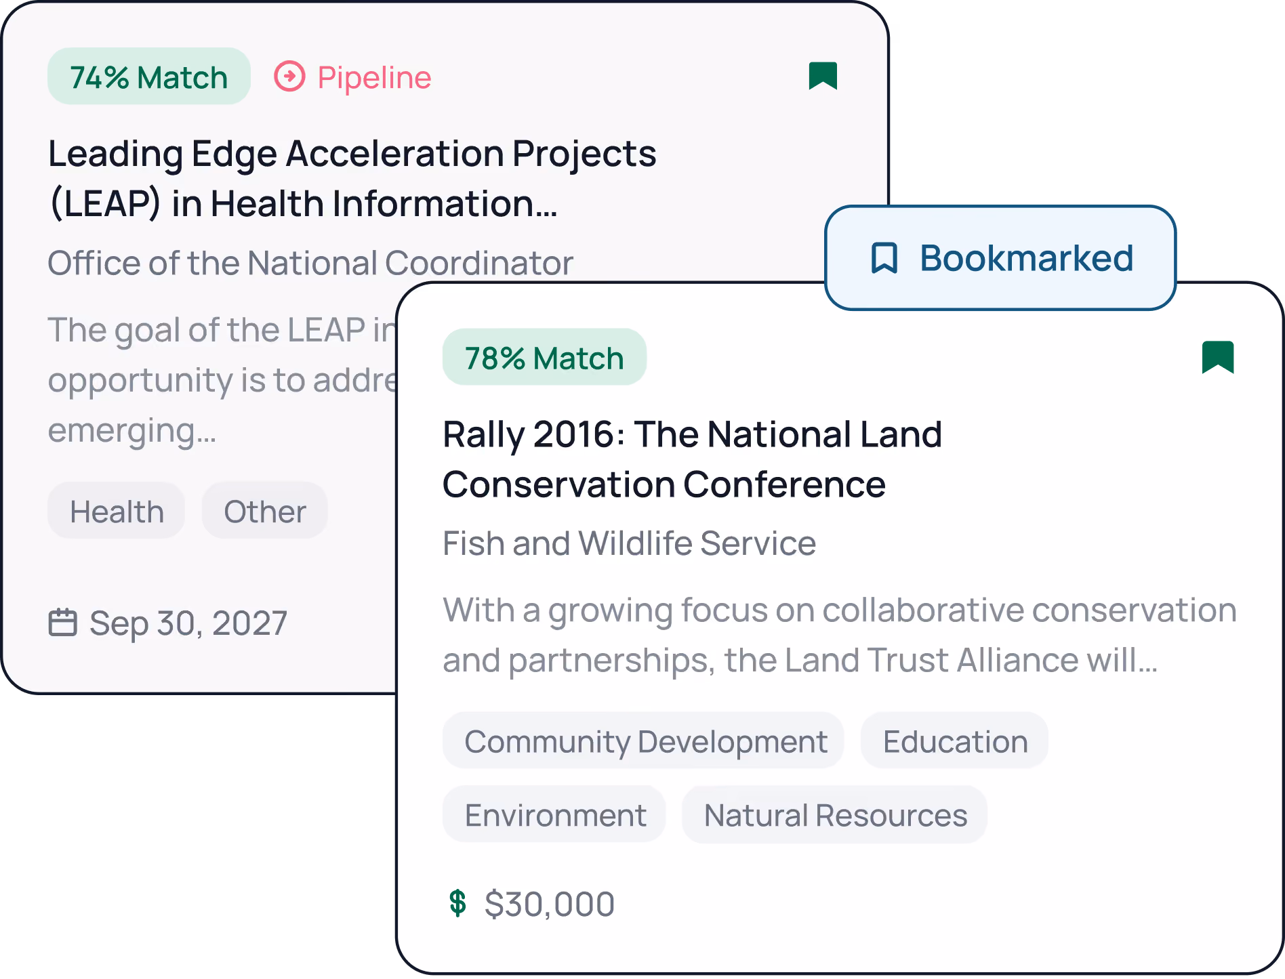Select the Natural Resources tag

click(835, 814)
